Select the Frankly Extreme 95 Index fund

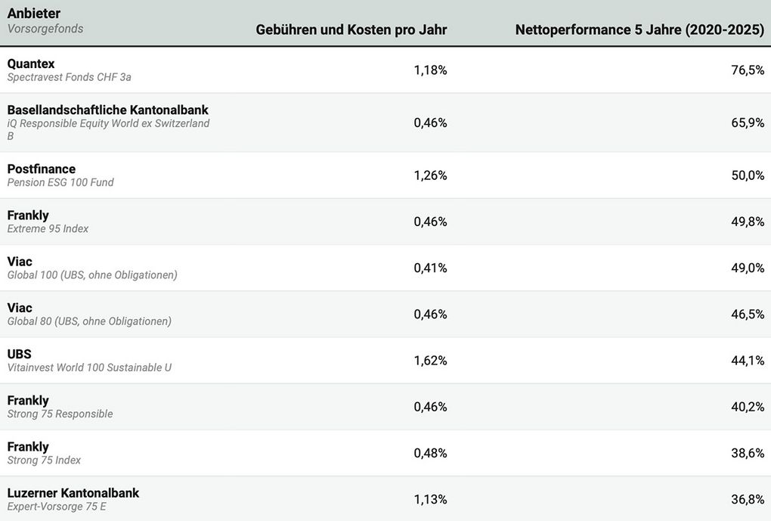point(48,228)
